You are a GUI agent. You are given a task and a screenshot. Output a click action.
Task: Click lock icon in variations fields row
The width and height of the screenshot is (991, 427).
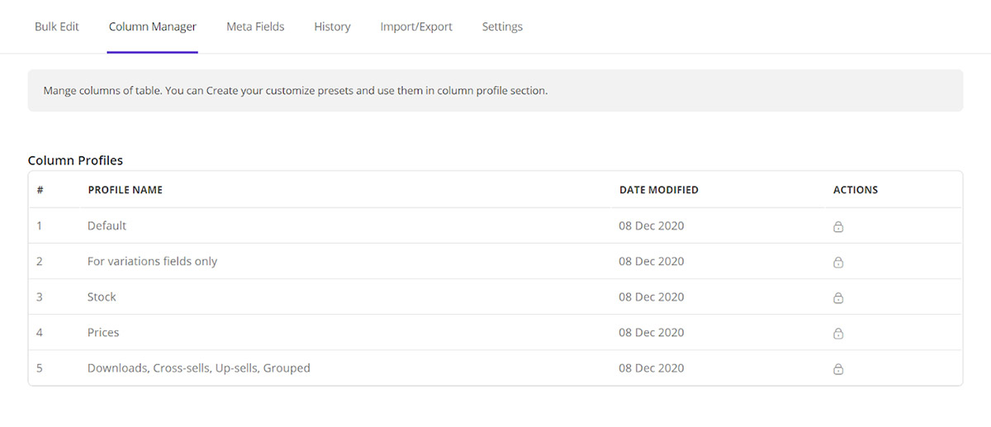coord(837,263)
